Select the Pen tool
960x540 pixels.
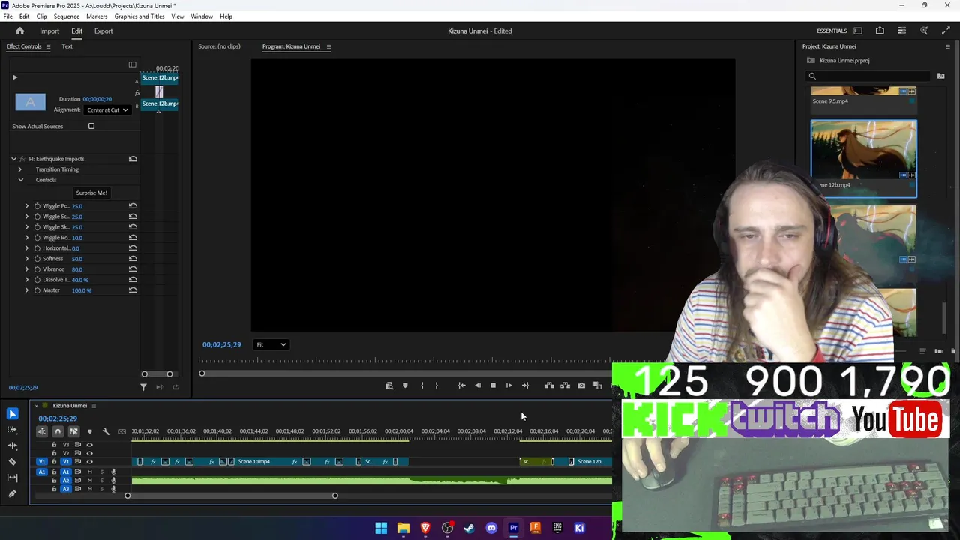tap(12, 493)
